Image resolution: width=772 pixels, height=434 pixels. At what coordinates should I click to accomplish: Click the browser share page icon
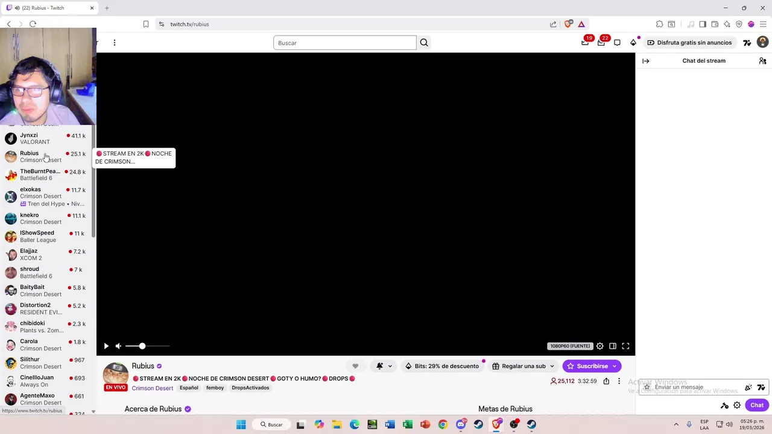(x=553, y=24)
